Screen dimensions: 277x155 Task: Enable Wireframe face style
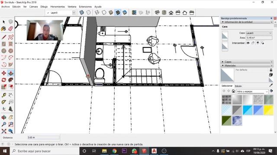pyautogui.click(x=97, y=12)
